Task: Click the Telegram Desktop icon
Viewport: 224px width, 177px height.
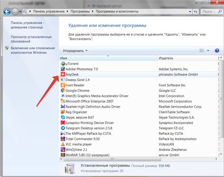Action: point(63,128)
